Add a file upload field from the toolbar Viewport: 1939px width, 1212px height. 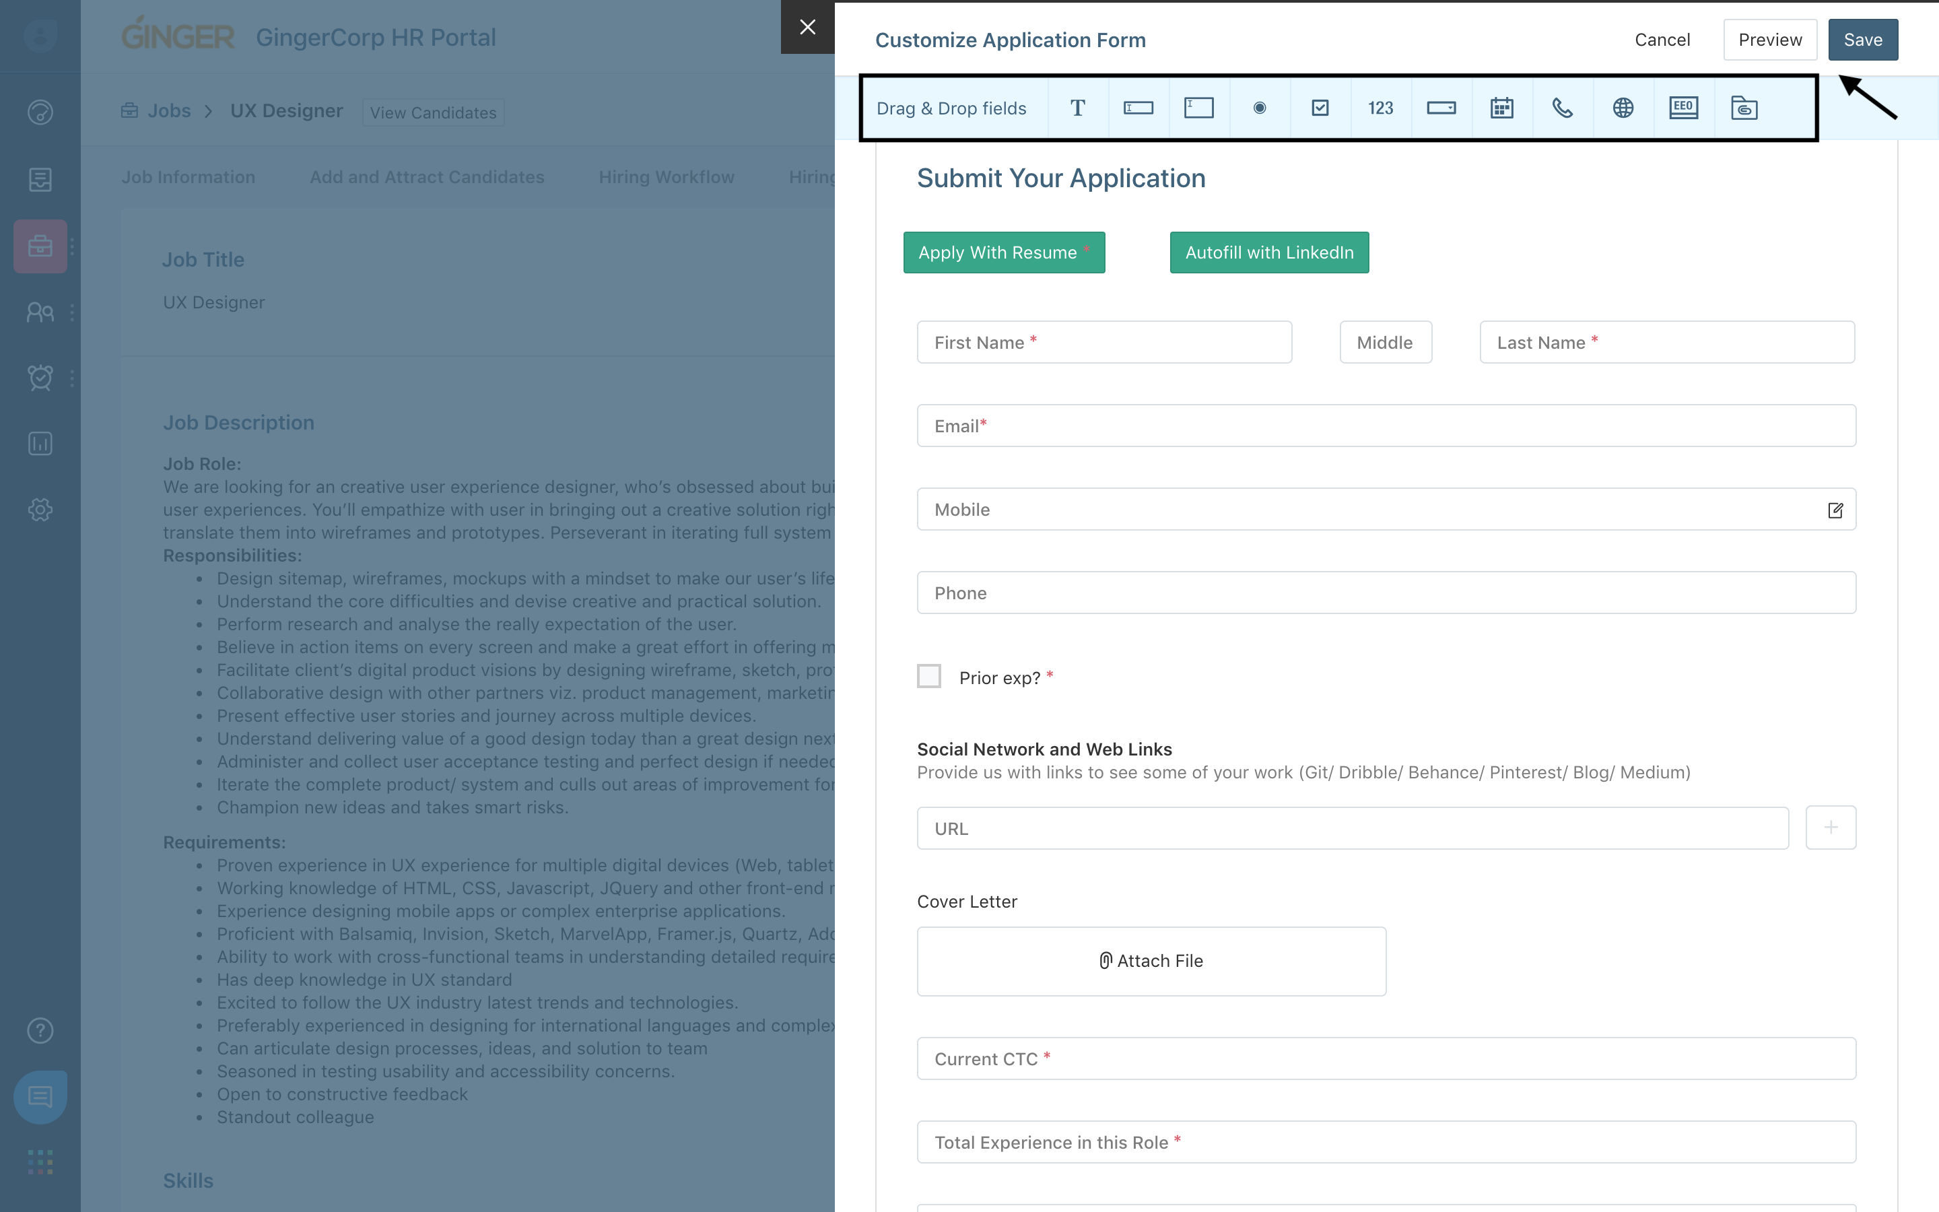(1744, 108)
